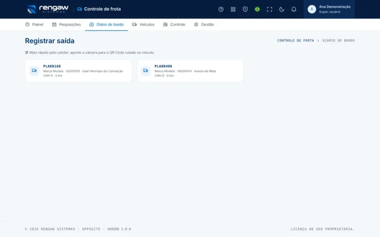The image size is (380, 237).
Task: Click the Controle de Frota breadcrumb link
Action: click(x=295, y=40)
